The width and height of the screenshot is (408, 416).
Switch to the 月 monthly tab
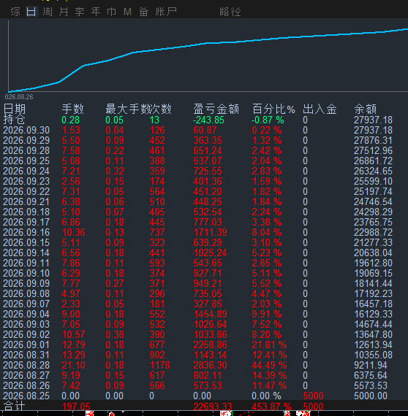(64, 12)
